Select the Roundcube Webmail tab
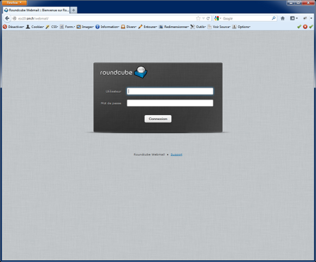This screenshot has width=316, height=262. point(37,10)
